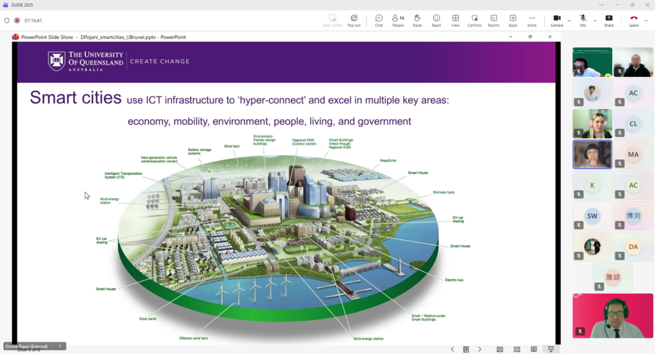This screenshot has width=655, height=354.
Task: Click the Share screen icon
Action: [608, 20]
